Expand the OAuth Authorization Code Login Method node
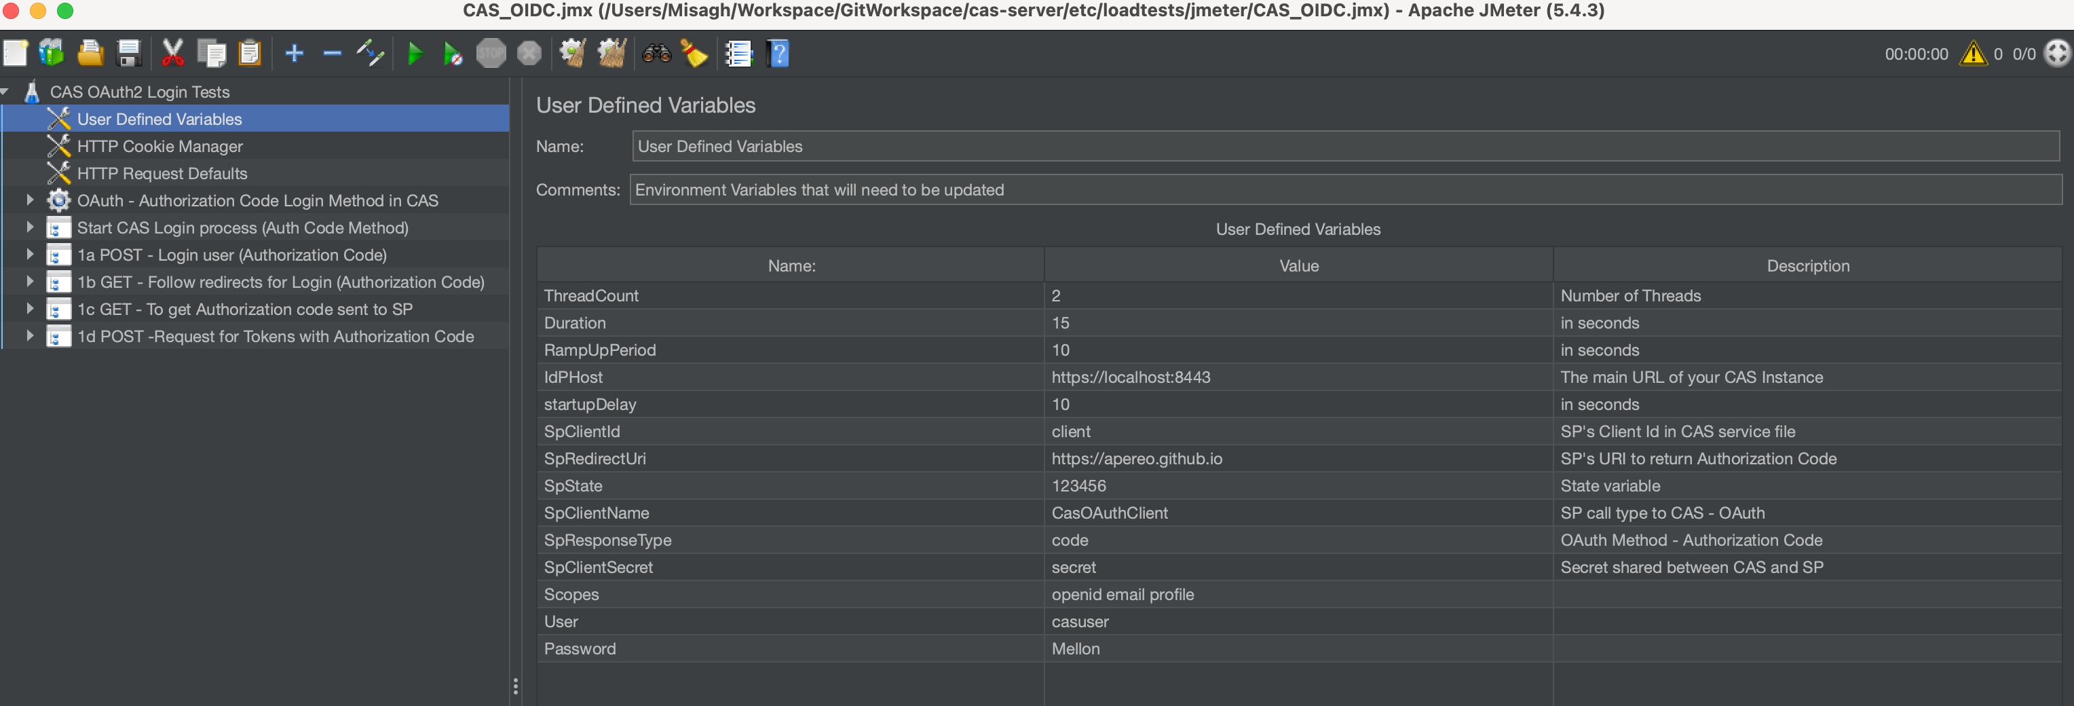The image size is (2074, 706). [x=30, y=200]
